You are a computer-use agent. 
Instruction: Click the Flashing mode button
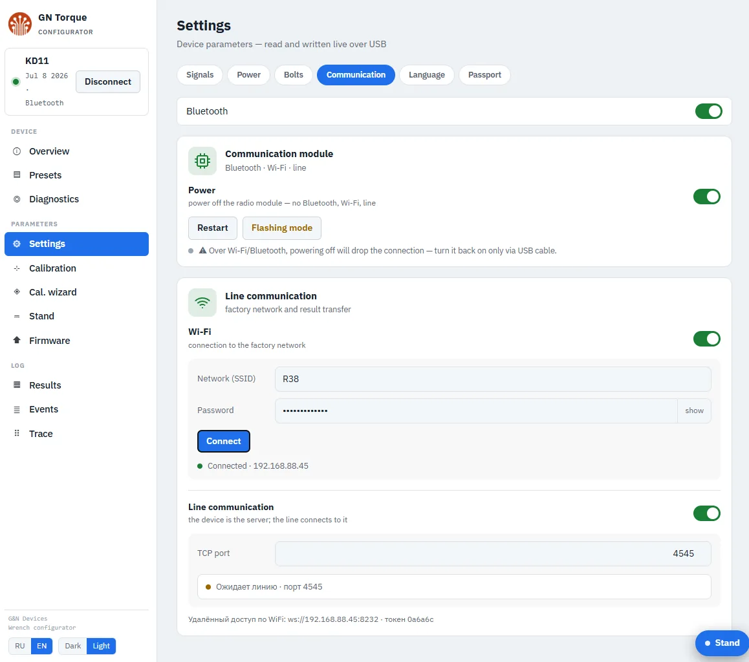[282, 228]
